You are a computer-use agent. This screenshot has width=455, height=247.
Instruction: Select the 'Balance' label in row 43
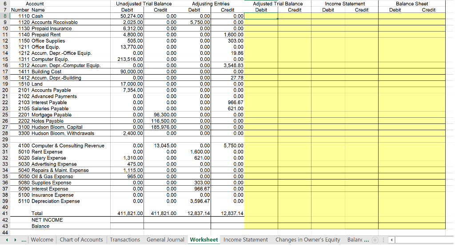40,226
